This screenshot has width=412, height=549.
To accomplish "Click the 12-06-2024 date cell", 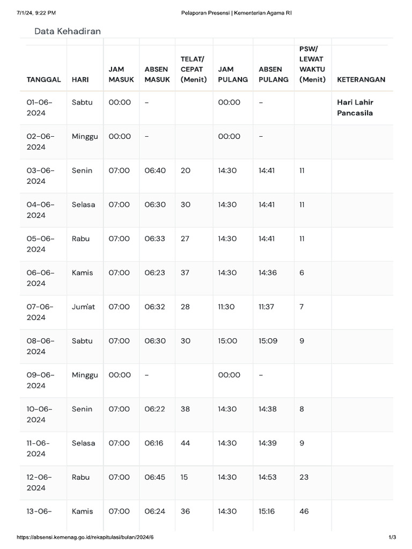I will tap(41, 483).
